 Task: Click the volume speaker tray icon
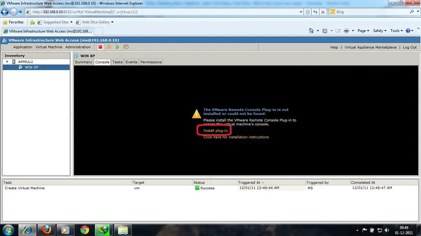pos(387,230)
